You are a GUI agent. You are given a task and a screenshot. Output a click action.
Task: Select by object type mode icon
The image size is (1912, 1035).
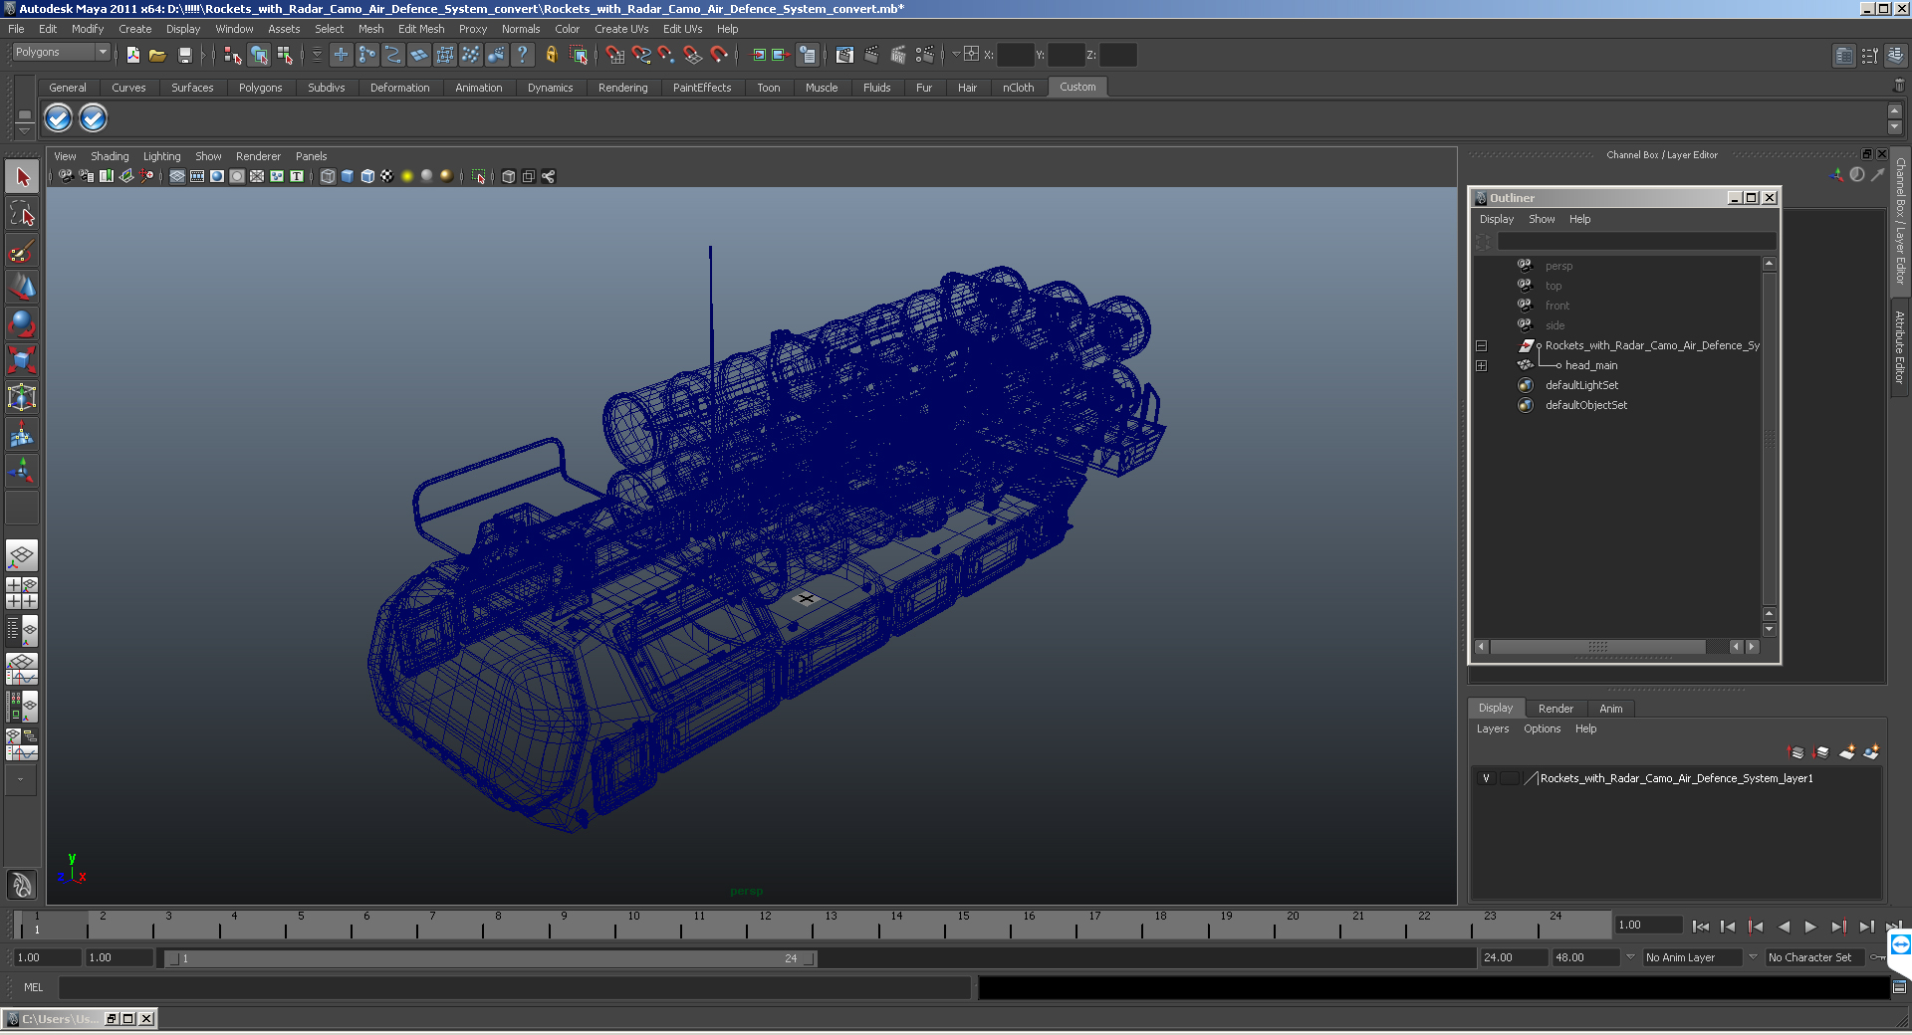259,55
